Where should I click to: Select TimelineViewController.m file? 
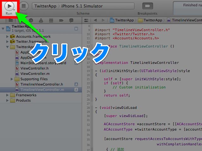(x=42, y=90)
